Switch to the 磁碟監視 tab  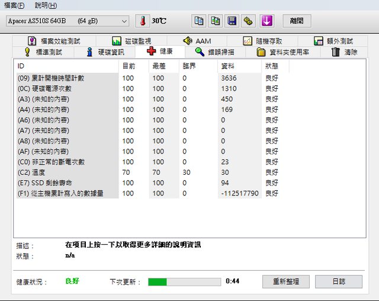pos(131,41)
